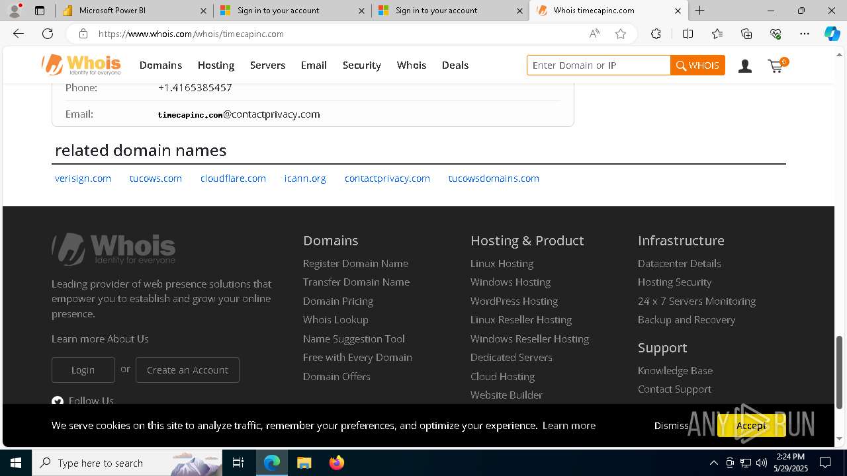Open Whois Lookup footer link
Viewport: 847px width, 476px height.
point(335,319)
